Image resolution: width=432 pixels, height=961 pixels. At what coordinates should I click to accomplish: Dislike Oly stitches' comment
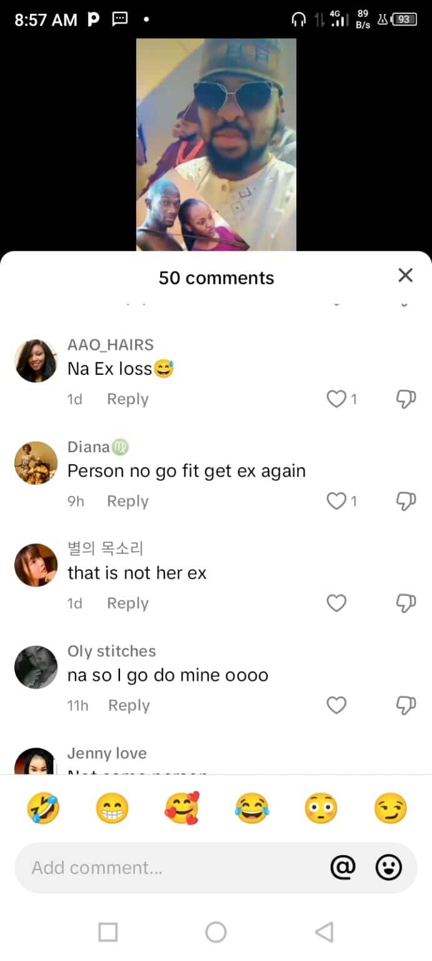(x=406, y=705)
